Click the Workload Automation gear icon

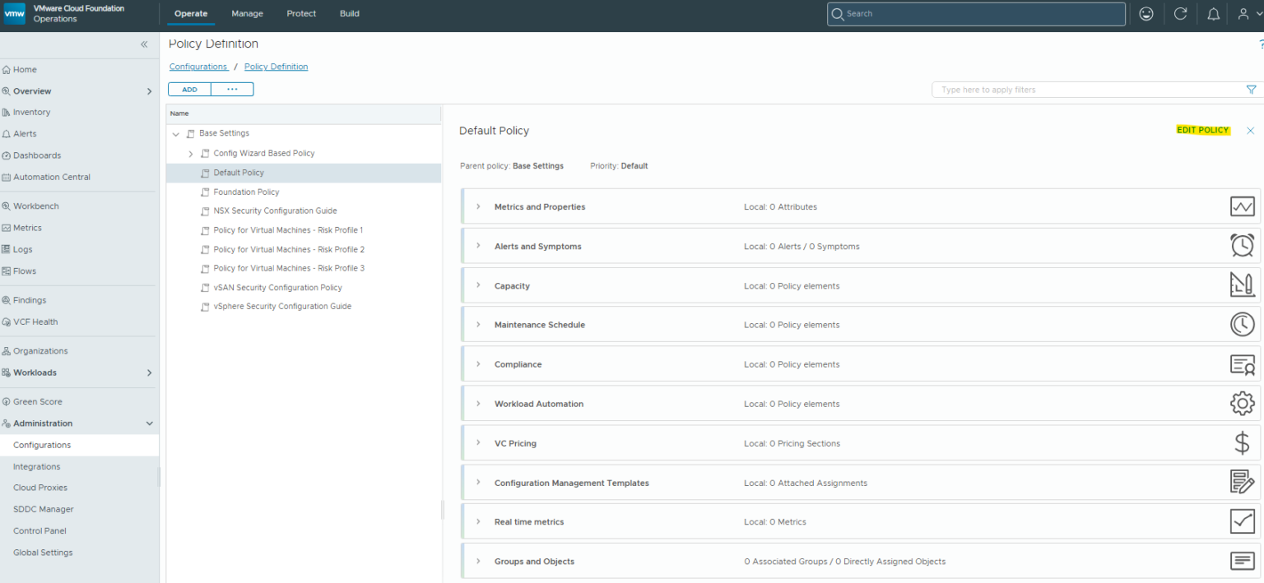[1242, 403]
